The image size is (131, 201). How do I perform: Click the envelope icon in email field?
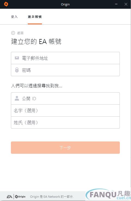tap(17, 58)
